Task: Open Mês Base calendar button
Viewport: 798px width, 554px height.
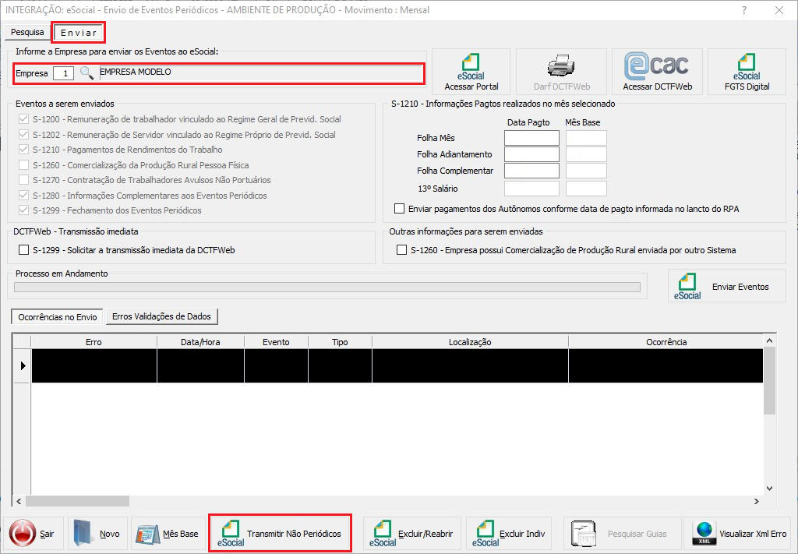Action: (x=167, y=534)
